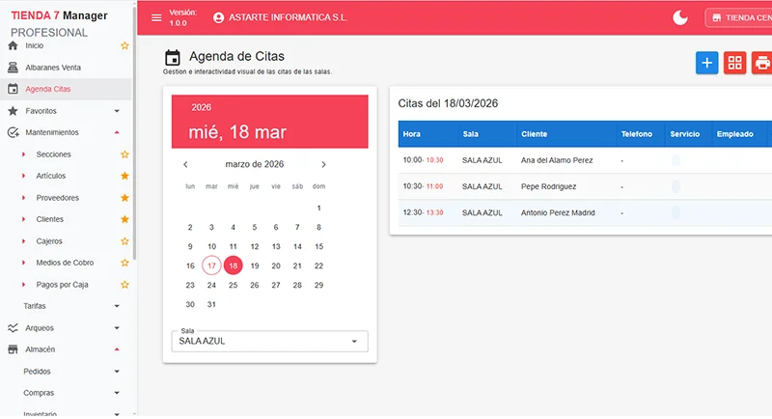The height and width of the screenshot is (419, 772).
Task: Advance to next month in calendar
Action: pyautogui.click(x=323, y=164)
